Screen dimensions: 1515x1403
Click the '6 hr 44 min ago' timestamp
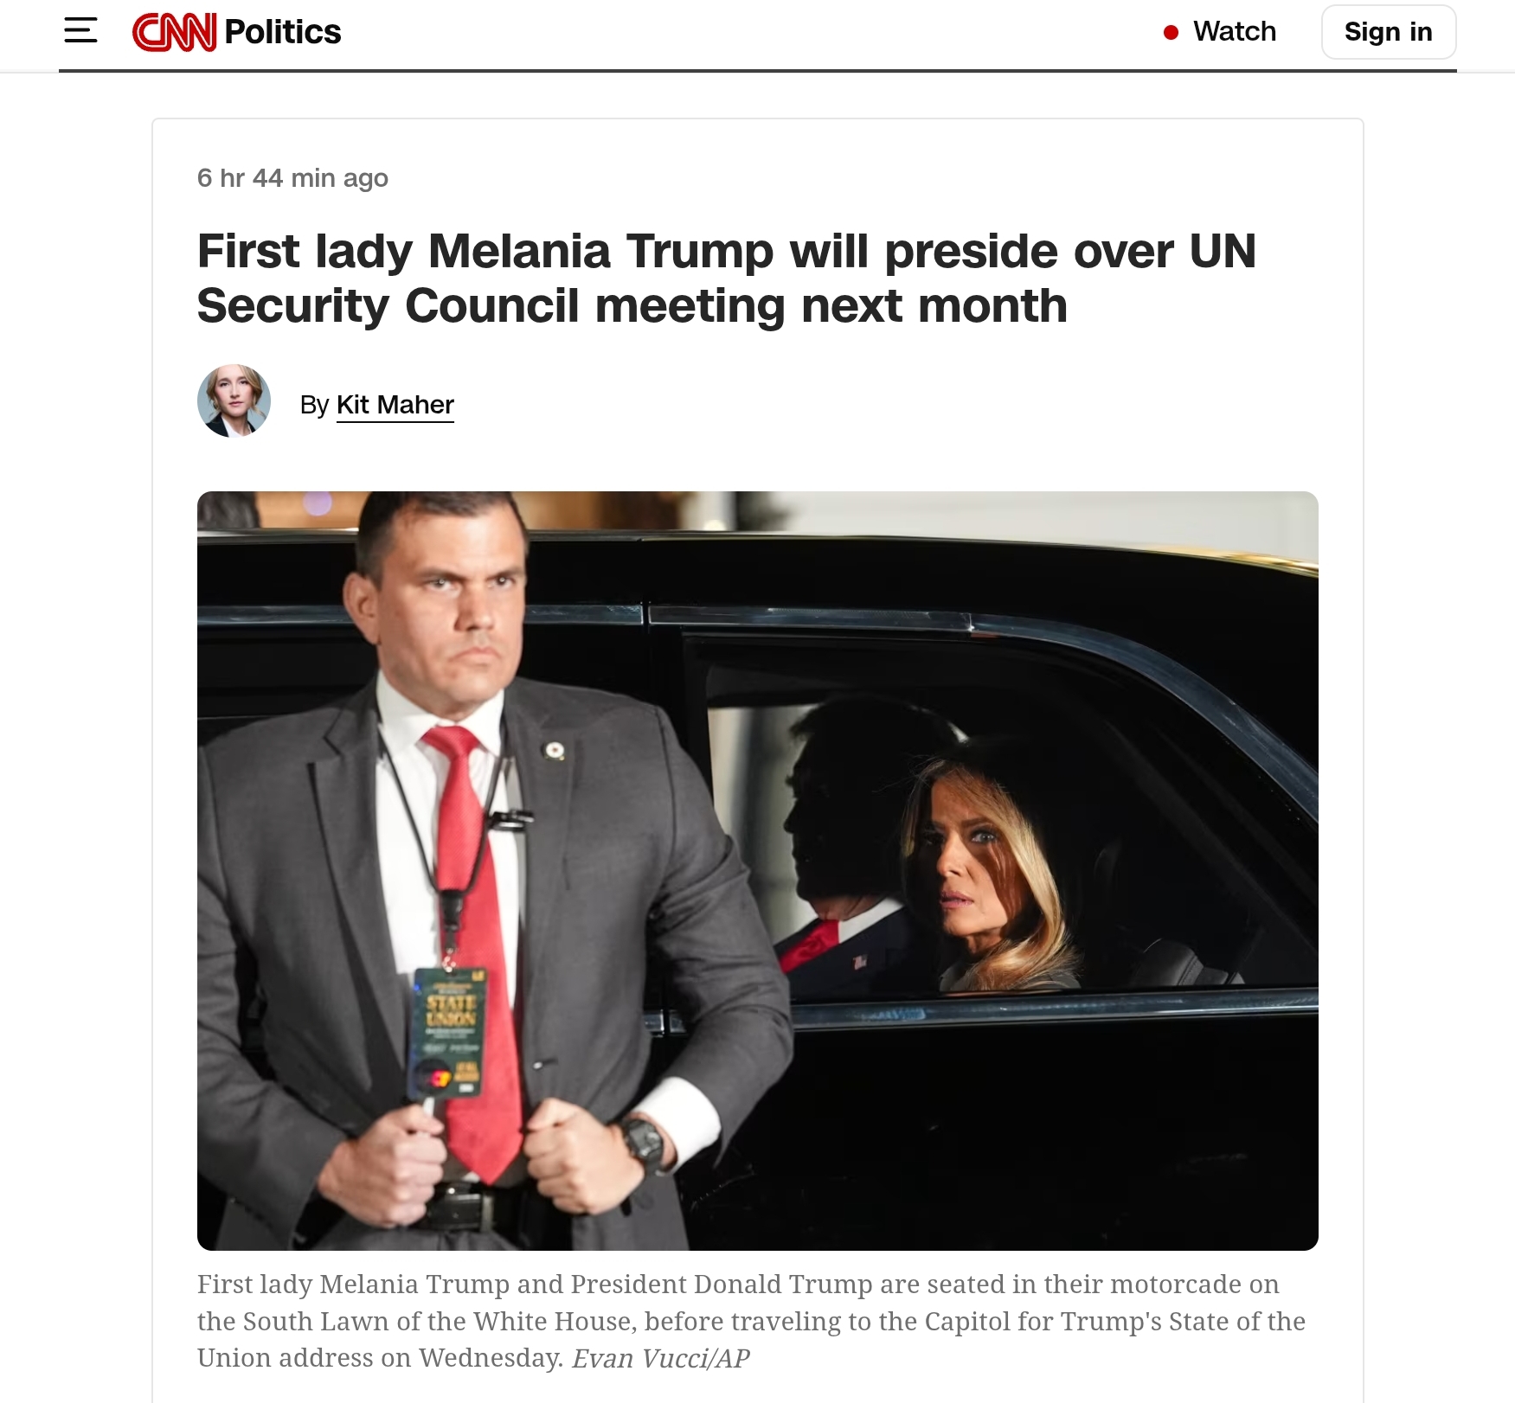click(292, 178)
